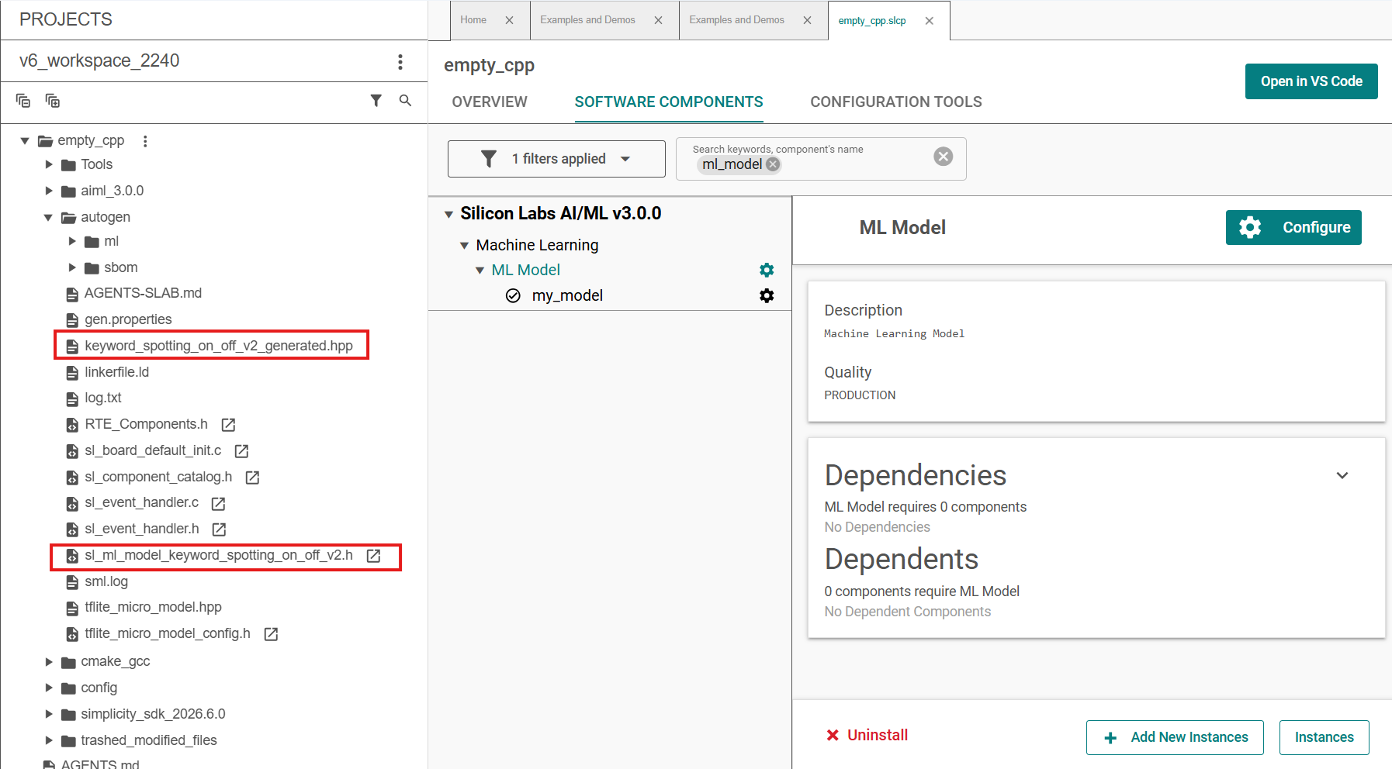1392x769 pixels.
Task: Click Uninstall for ML Model
Action: (x=867, y=735)
